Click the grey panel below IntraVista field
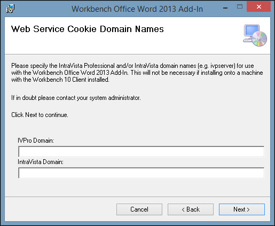The height and width of the screenshot is (226, 275). pos(137,188)
